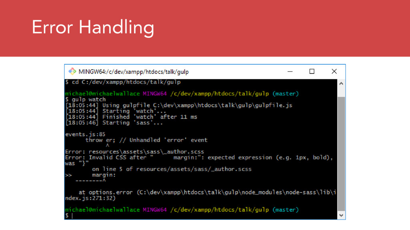Click the 'Using gulpfile' log line
Image resolution: width=410 pixels, height=230 pixels.
179,105
